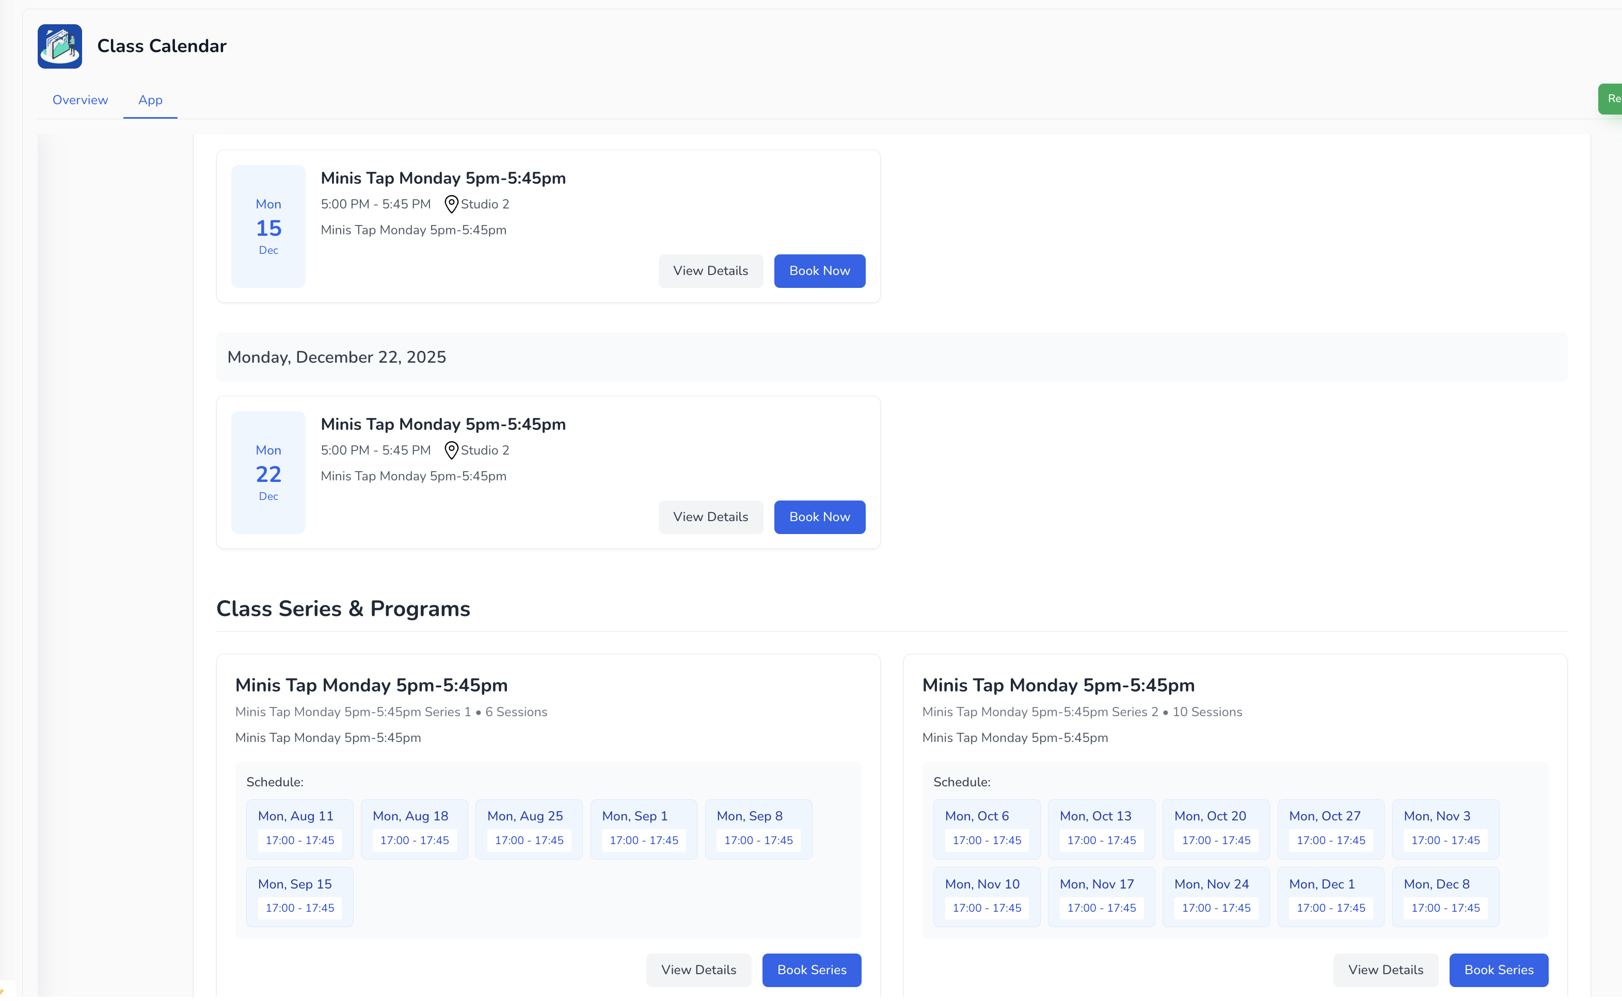The width and height of the screenshot is (1622, 1001).
Task: Select the Mon, Aug 18 schedule chip
Action: (x=414, y=830)
